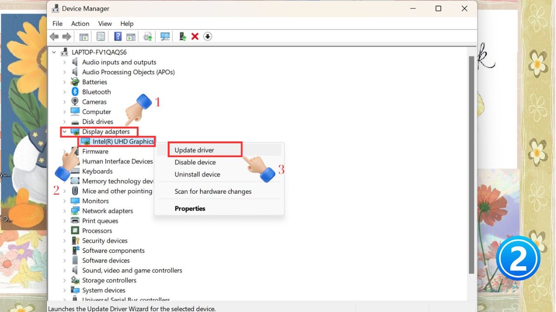Click the Properties toolbar icon
This screenshot has width=556, height=312.
[x=101, y=36]
